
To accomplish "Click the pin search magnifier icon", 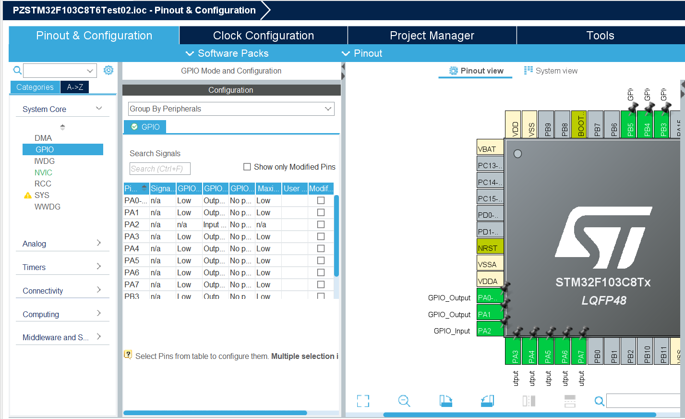I will click(600, 401).
